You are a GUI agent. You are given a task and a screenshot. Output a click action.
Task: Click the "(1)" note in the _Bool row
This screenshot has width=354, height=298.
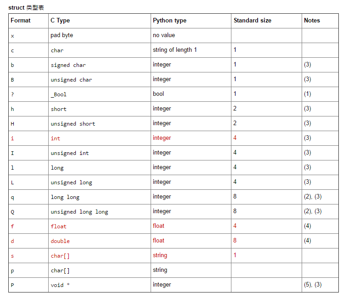point(307,94)
